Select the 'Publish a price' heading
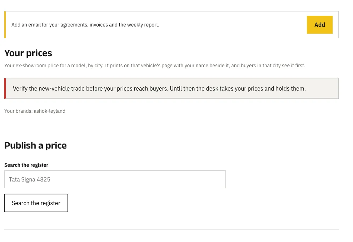Viewport: 353px width, 242px height. (36, 145)
